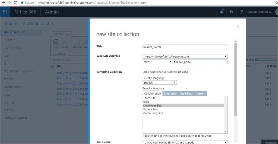Image resolution: width=278 pixels, height=144 pixels.
Task: Open the help question mark
Action: coord(241,12)
